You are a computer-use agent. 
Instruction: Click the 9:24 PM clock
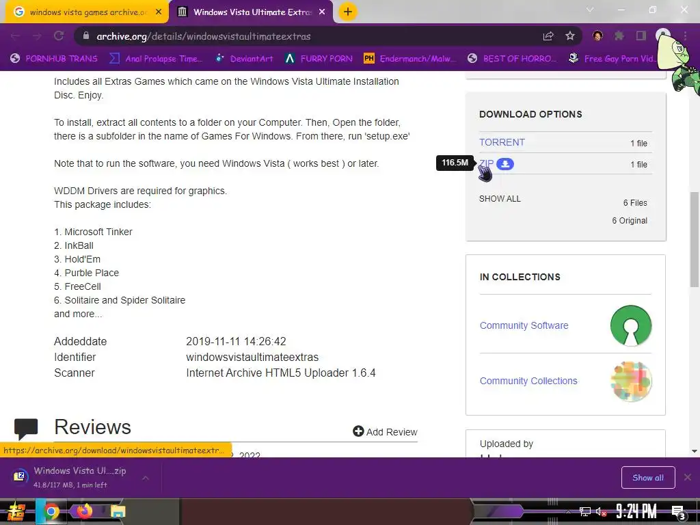636,511
